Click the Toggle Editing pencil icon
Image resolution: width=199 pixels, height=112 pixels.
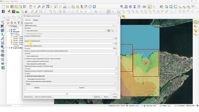click(x=36, y=12)
